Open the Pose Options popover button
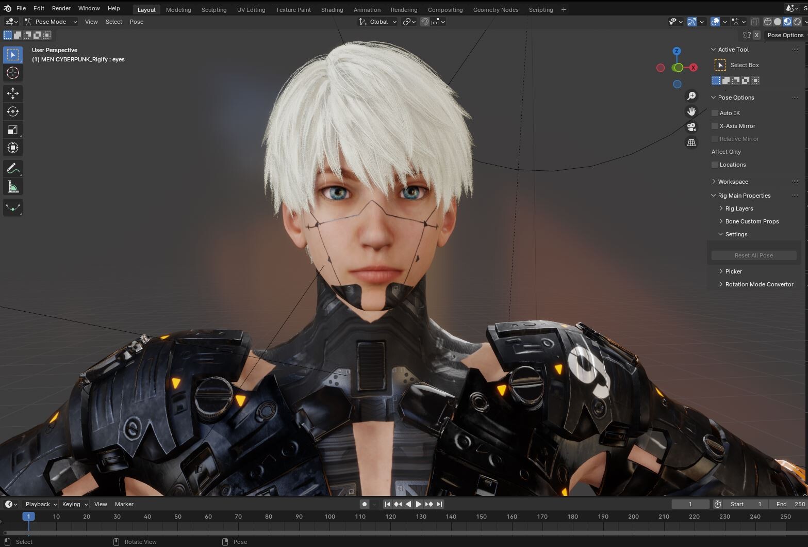 (785, 35)
